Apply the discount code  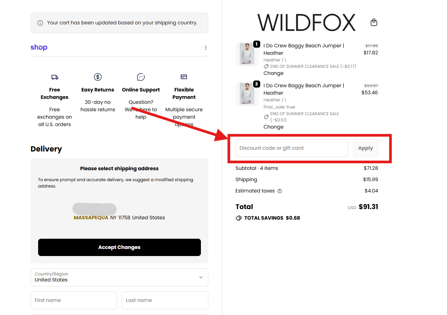click(365, 148)
